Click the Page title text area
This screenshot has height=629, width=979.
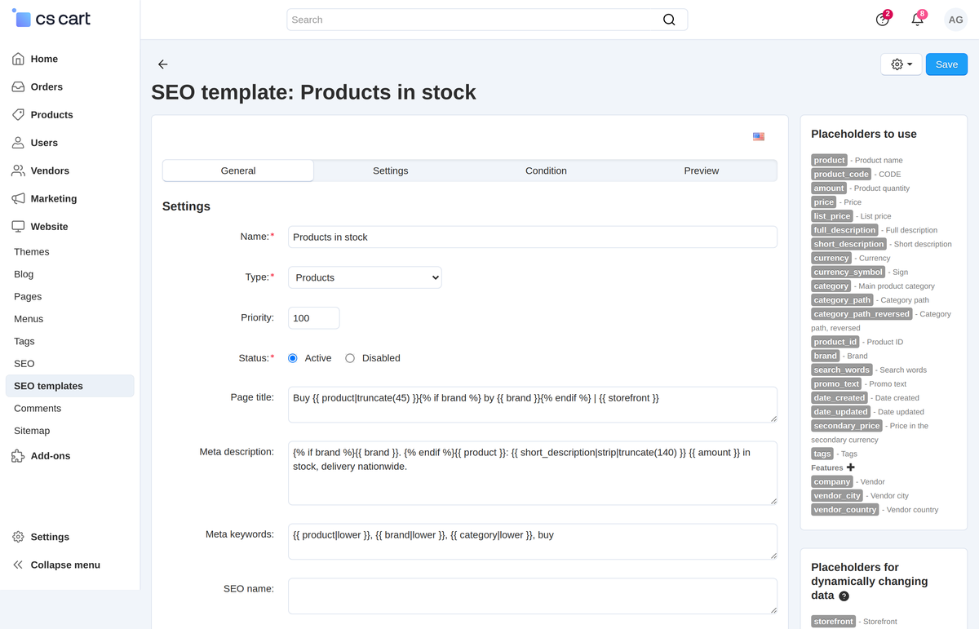(533, 405)
